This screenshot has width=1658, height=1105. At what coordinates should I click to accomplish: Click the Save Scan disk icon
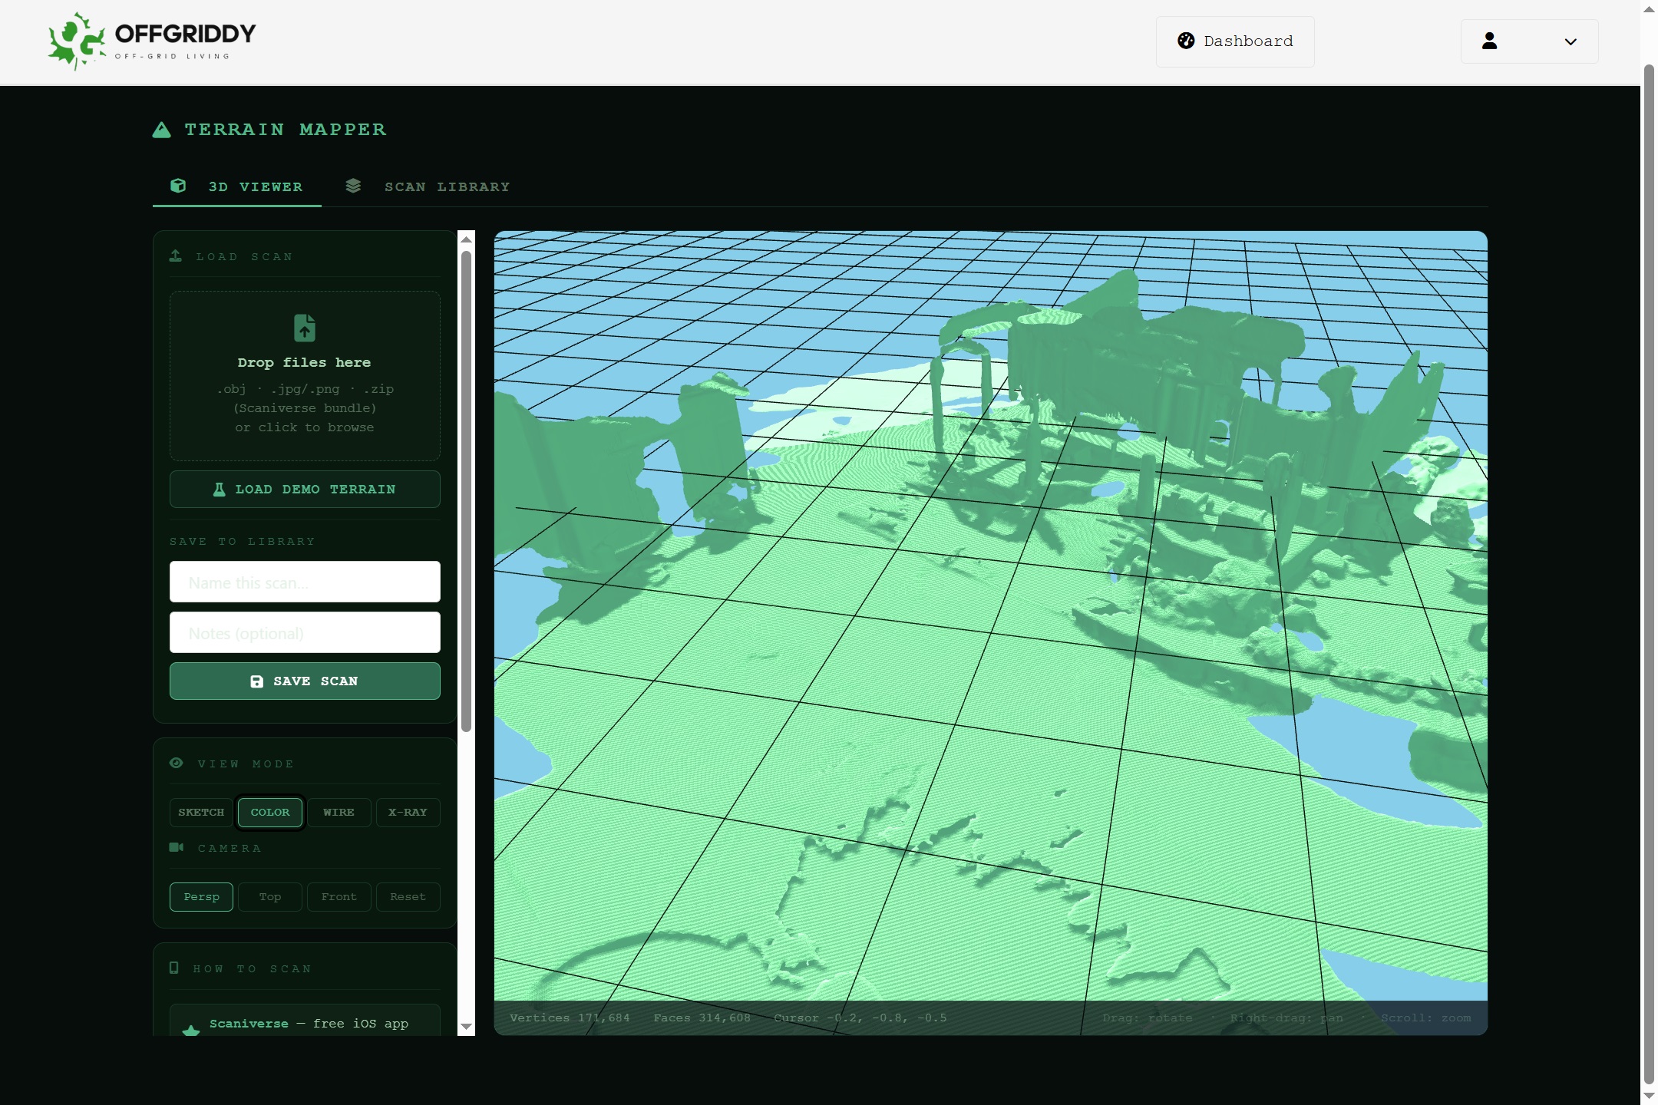pos(257,681)
